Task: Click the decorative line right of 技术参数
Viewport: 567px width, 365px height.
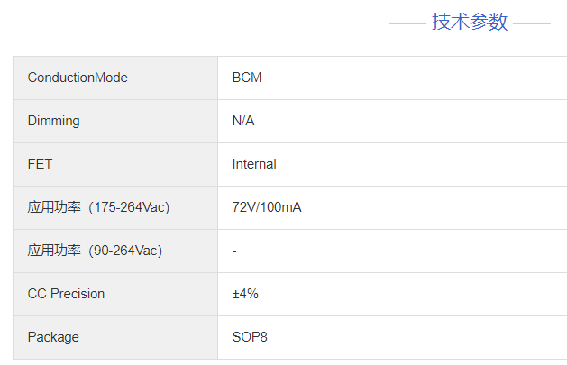Action: pos(531,23)
